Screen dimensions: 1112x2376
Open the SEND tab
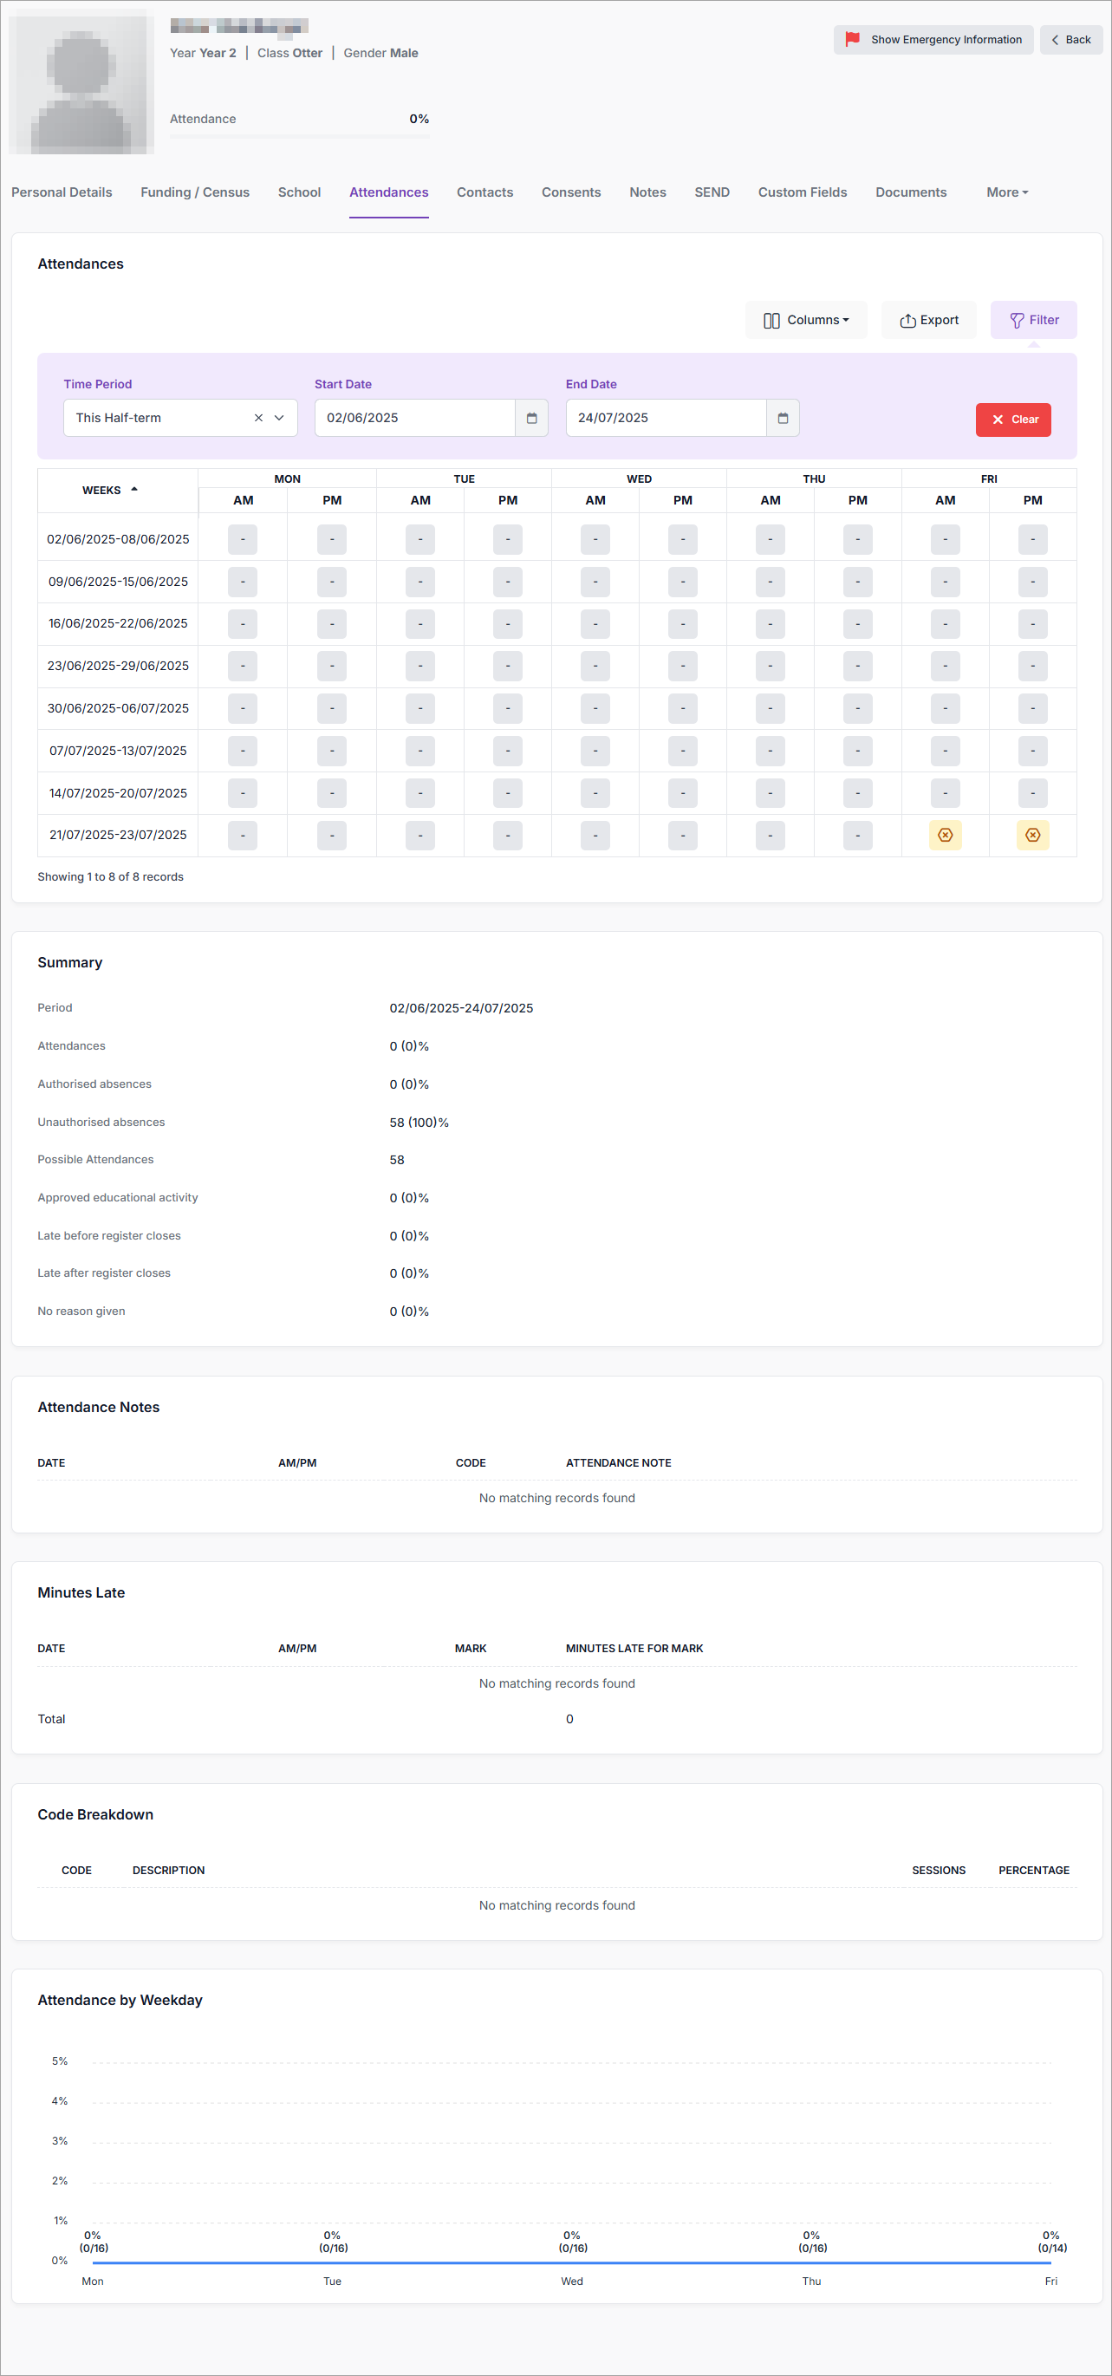(x=711, y=192)
